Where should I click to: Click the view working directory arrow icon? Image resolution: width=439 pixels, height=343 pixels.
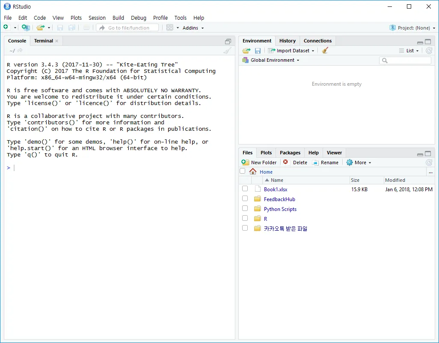coord(20,51)
